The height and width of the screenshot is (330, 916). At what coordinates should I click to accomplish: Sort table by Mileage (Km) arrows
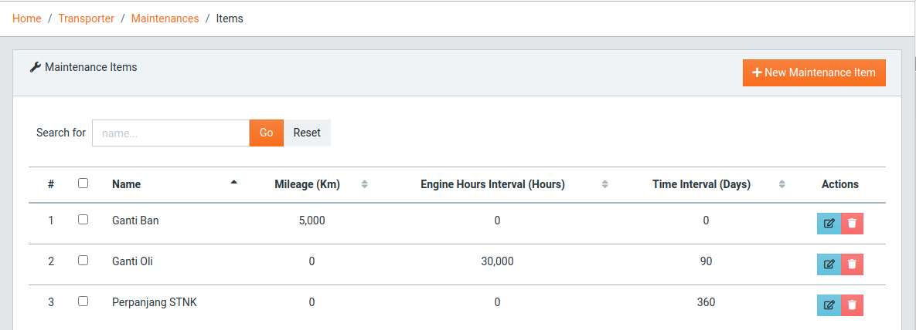[365, 184]
